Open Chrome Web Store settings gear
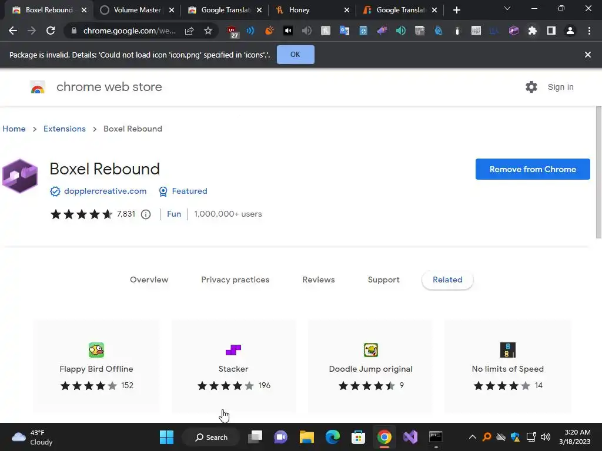 (x=531, y=87)
